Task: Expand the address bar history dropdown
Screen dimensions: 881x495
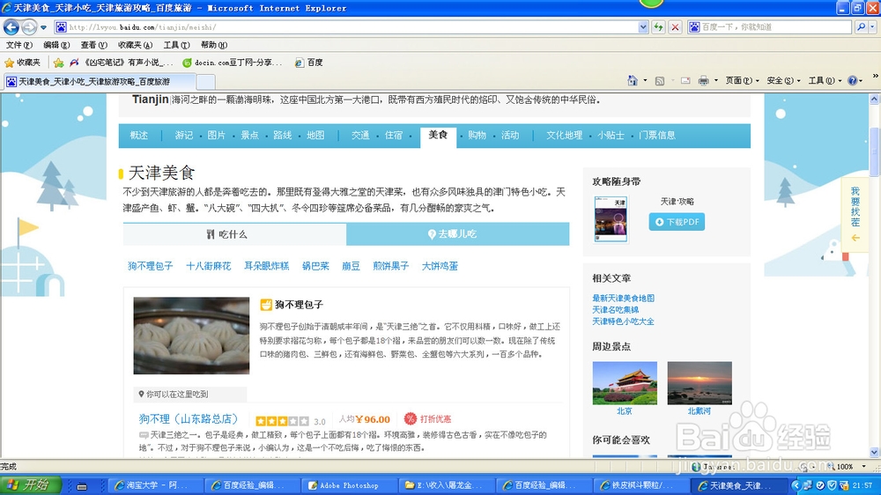Action: (x=643, y=27)
